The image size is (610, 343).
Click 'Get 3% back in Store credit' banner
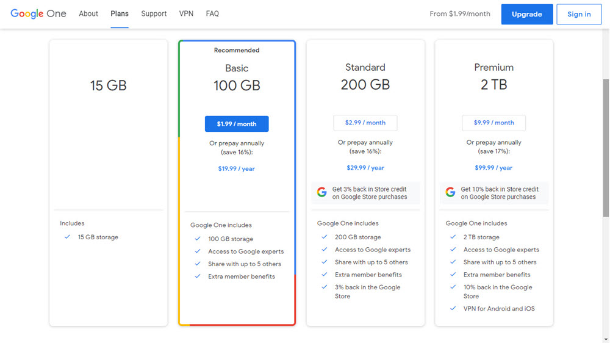(365, 193)
